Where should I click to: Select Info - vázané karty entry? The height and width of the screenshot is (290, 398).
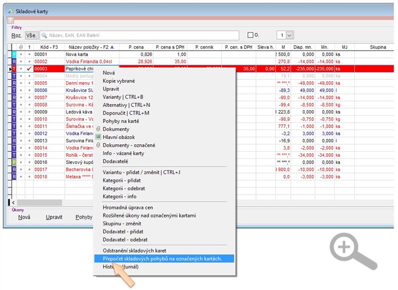[123, 153]
